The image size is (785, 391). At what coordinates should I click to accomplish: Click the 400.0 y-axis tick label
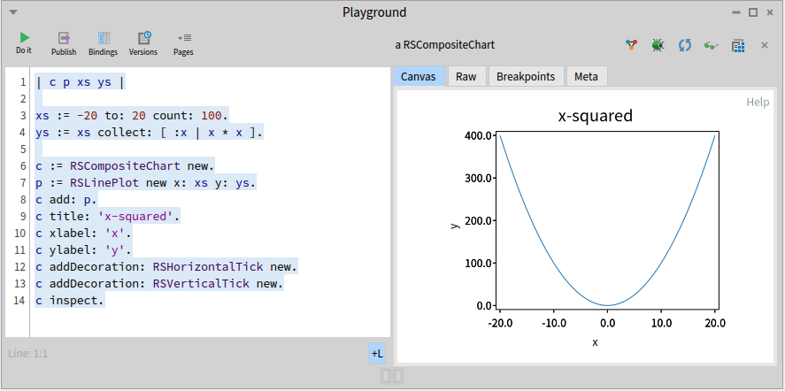tap(478, 135)
